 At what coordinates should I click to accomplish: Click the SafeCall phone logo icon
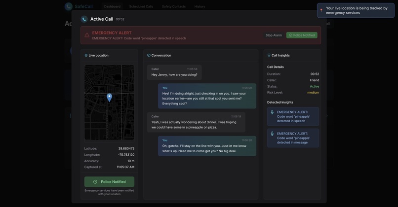(69, 6)
